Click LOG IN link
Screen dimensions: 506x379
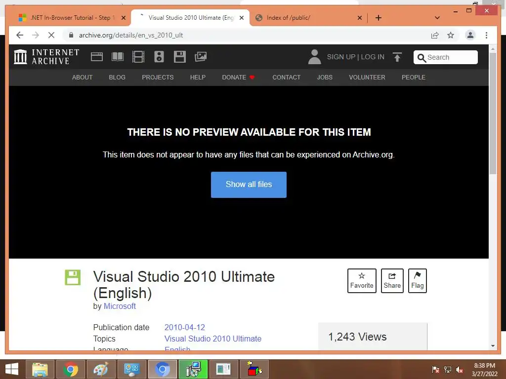click(x=373, y=57)
